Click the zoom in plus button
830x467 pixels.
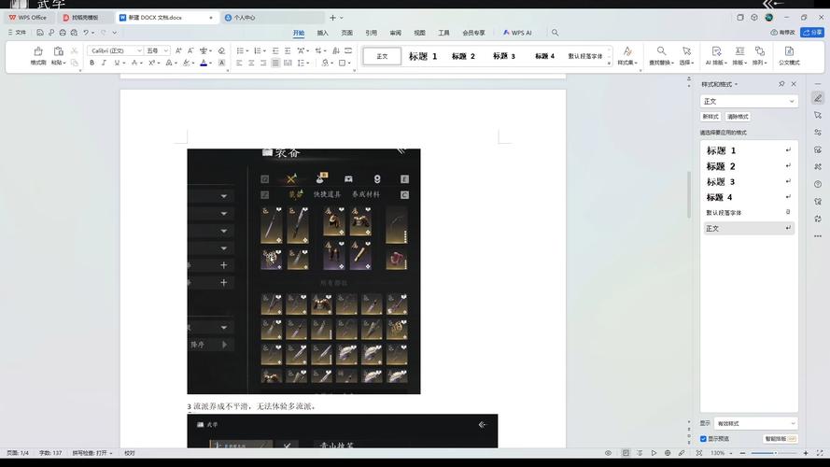(806, 453)
